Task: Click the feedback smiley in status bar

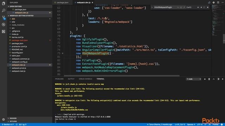Action: 222,125
